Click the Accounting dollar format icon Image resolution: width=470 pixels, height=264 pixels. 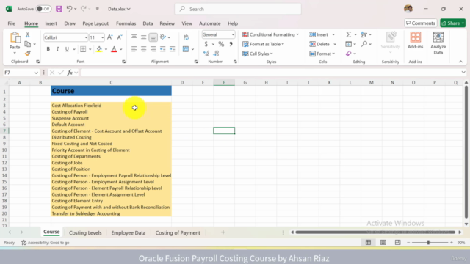[206, 44]
